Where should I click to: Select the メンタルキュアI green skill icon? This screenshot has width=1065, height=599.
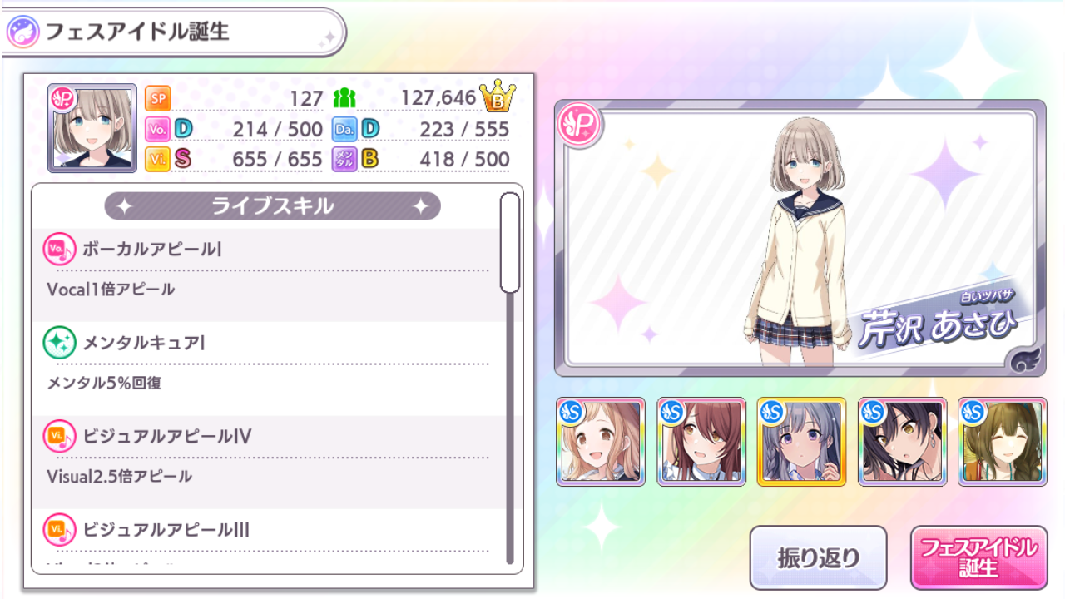click(x=59, y=342)
